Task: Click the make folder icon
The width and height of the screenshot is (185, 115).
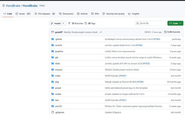Action: (x=53, y=76)
